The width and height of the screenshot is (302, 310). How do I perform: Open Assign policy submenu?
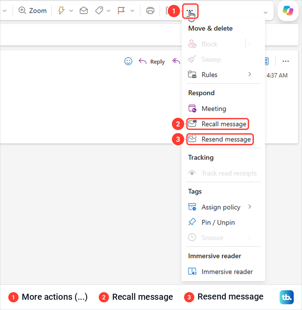pos(223,207)
